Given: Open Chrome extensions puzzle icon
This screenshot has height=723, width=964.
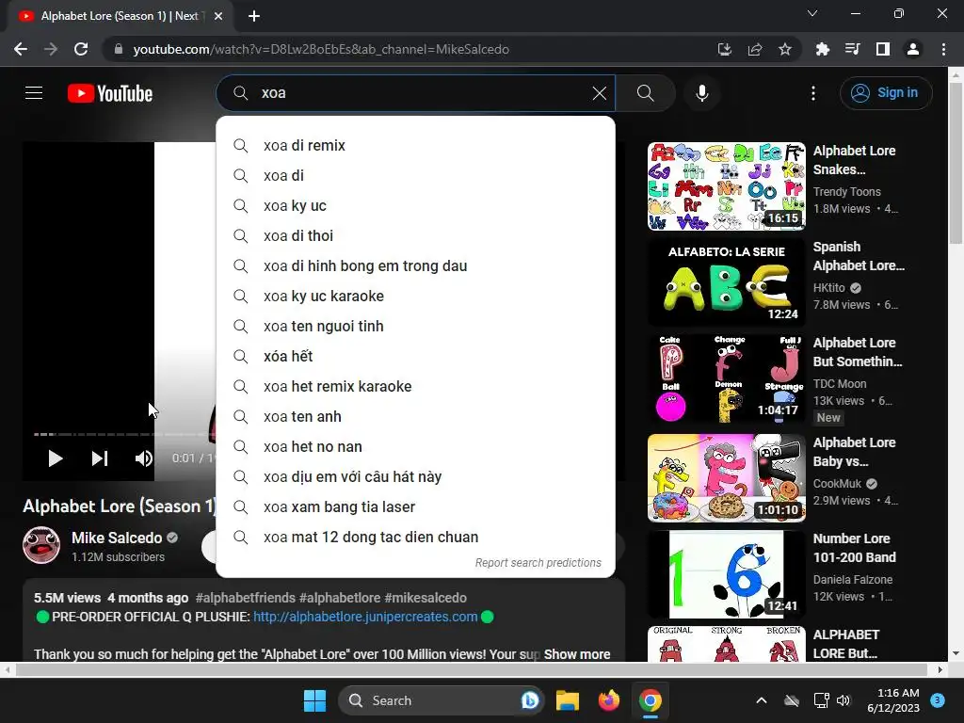Looking at the screenshot, I should point(822,49).
